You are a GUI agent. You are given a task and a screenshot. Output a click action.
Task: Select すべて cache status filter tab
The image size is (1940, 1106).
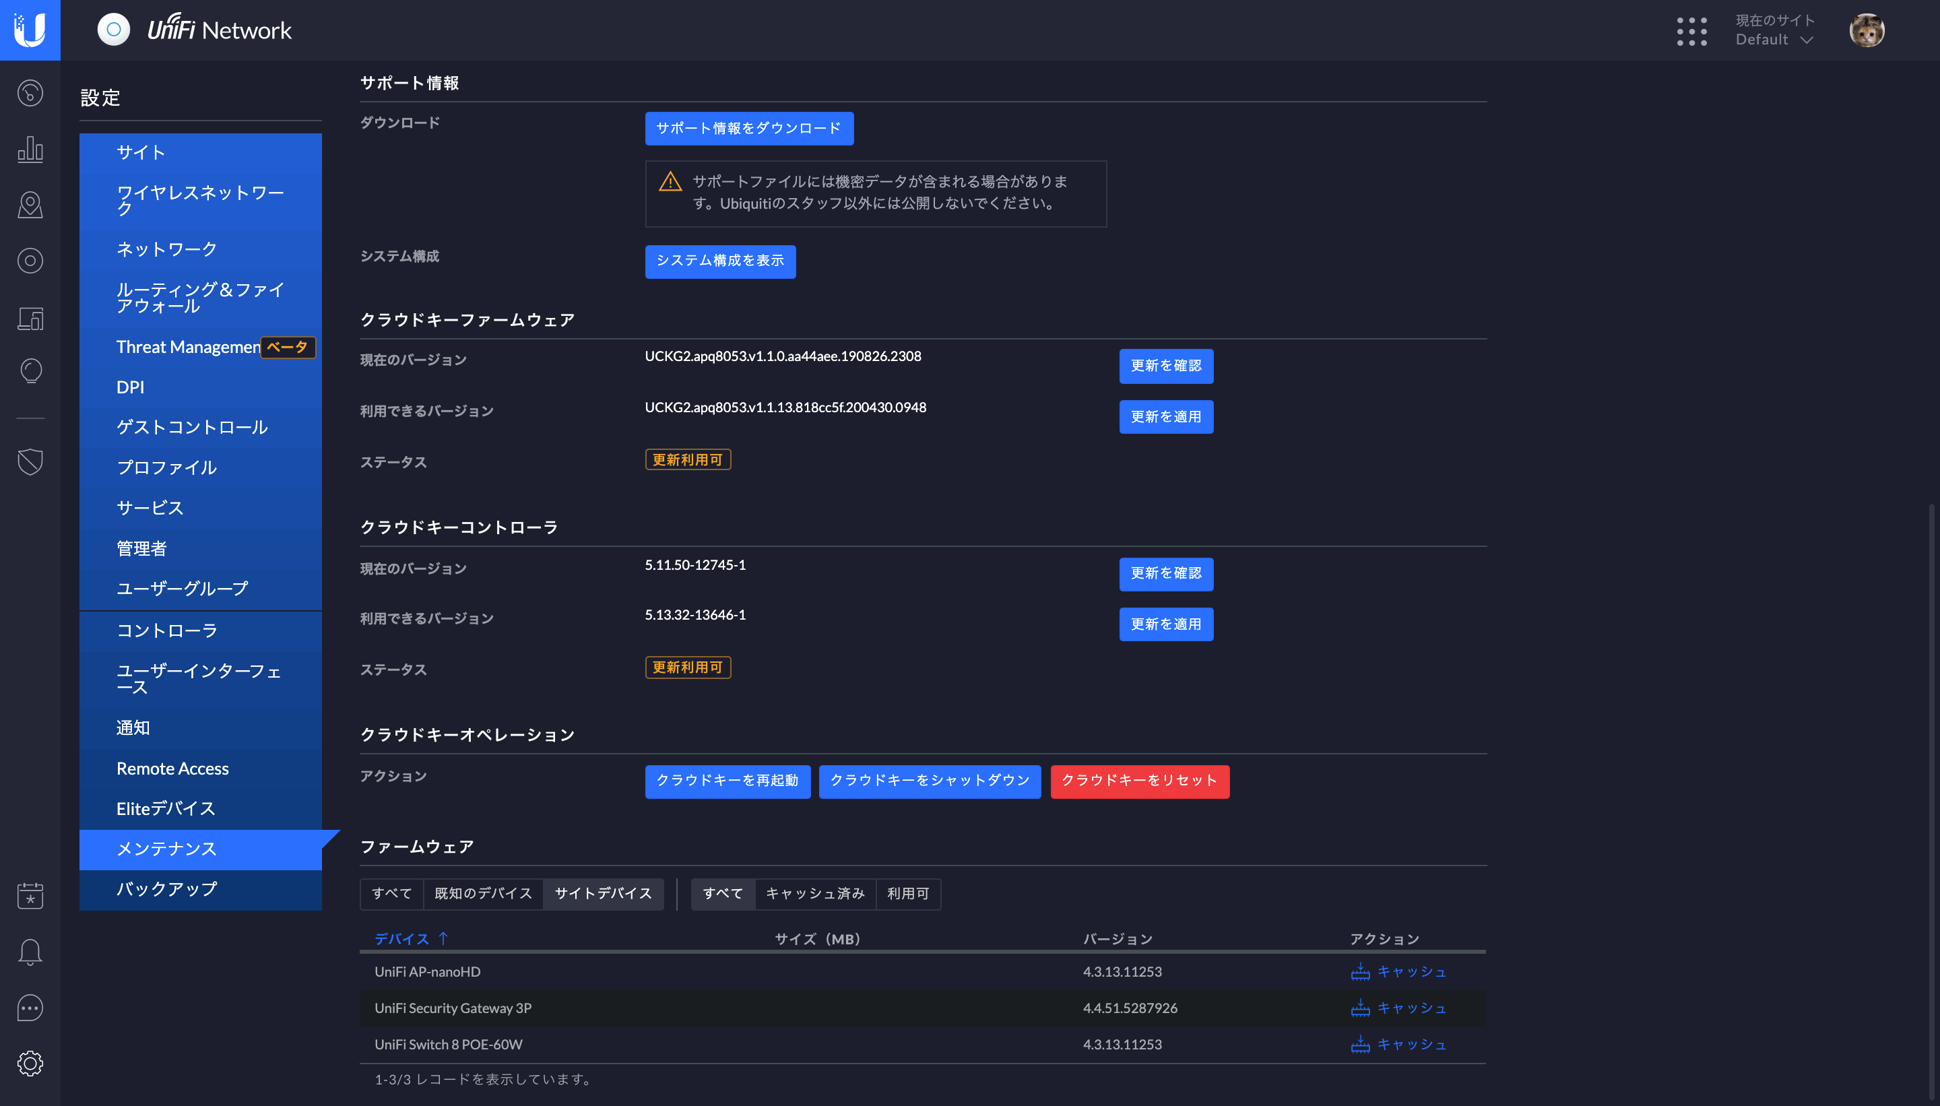723,894
